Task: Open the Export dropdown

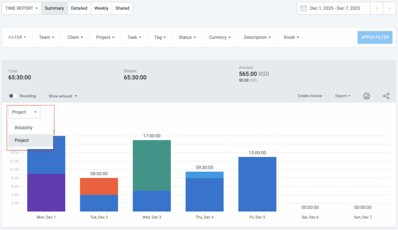Action: pyautogui.click(x=343, y=96)
